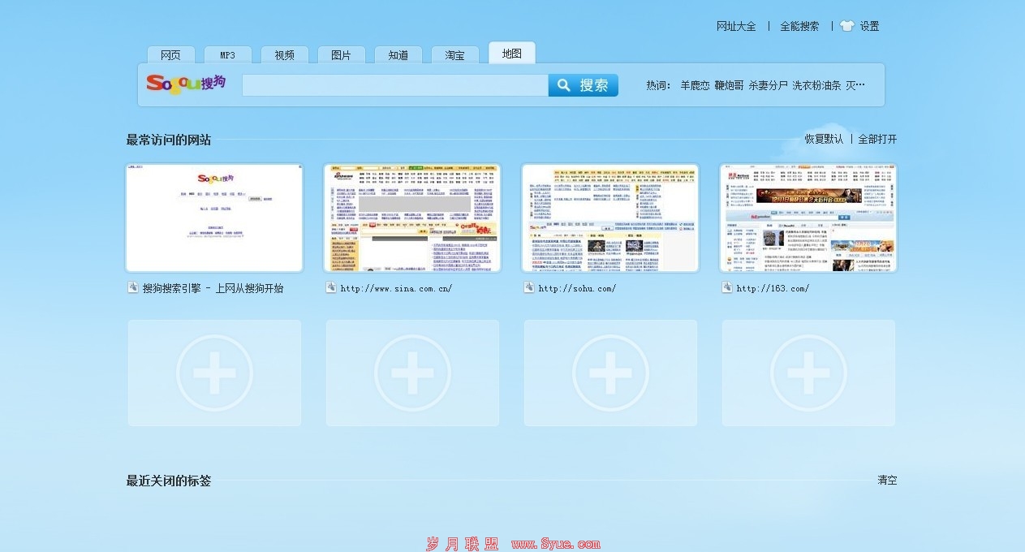Image resolution: width=1025 pixels, height=552 pixels.
Task: Click the t-shirt skin icon next to 设置
Action: (846, 25)
